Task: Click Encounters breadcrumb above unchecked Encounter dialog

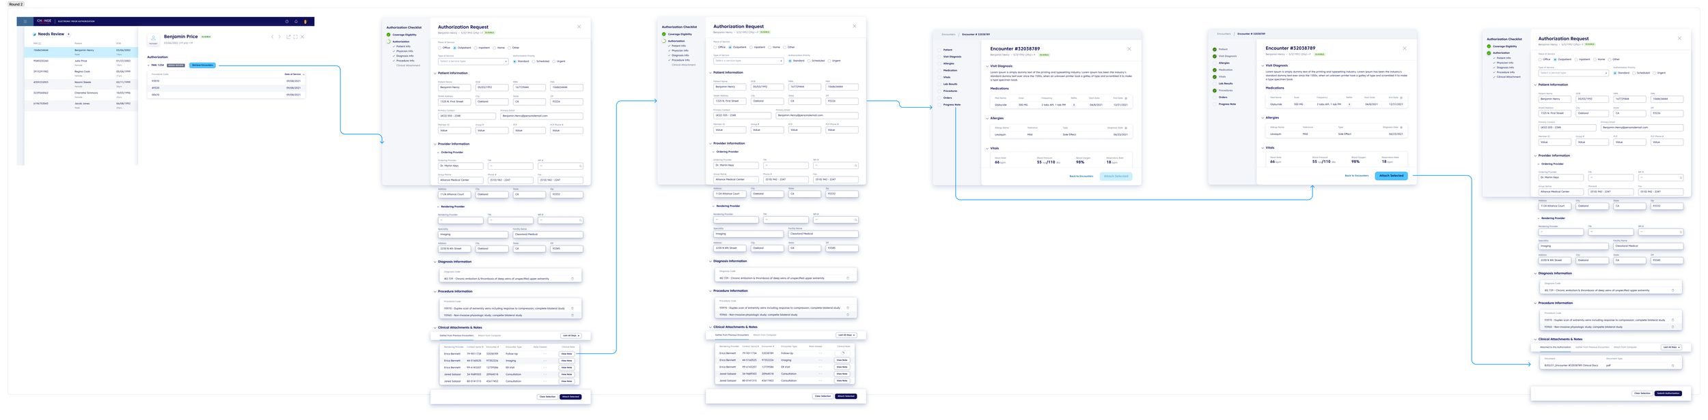Action: click(x=948, y=34)
